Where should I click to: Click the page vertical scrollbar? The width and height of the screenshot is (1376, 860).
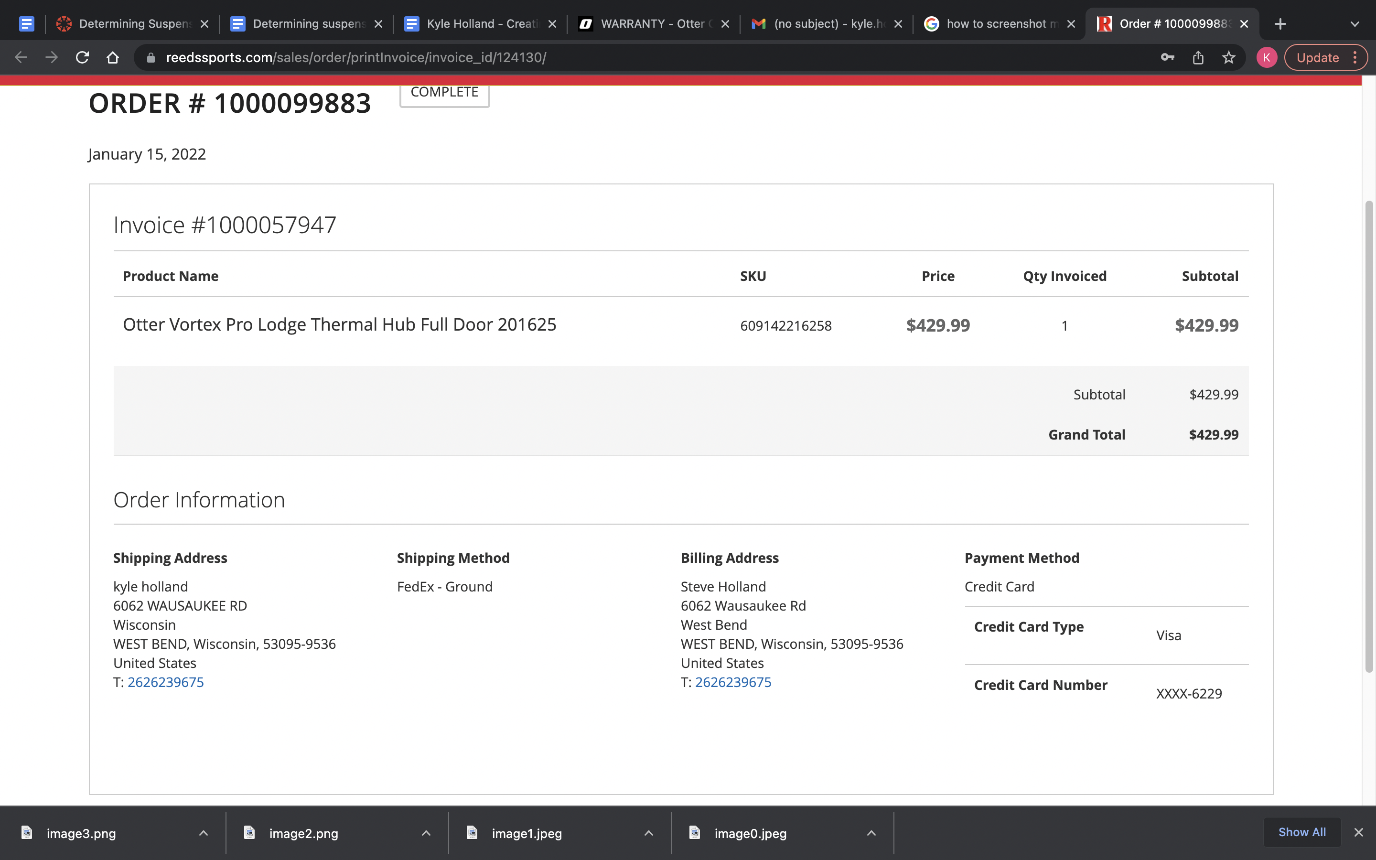coord(1369,436)
